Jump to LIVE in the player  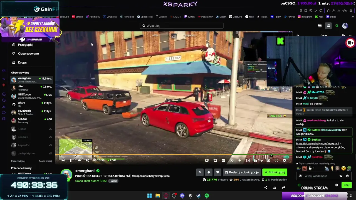[x=112, y=160]
